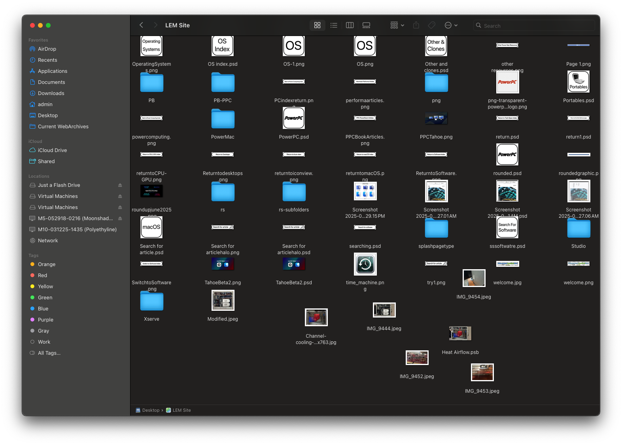Switch to gallery view in toolbar

coord(367,25)
